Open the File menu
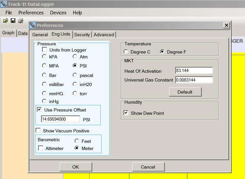Viewport: 245px width, 179px height. pyautogui.click(x=8, y=12)
